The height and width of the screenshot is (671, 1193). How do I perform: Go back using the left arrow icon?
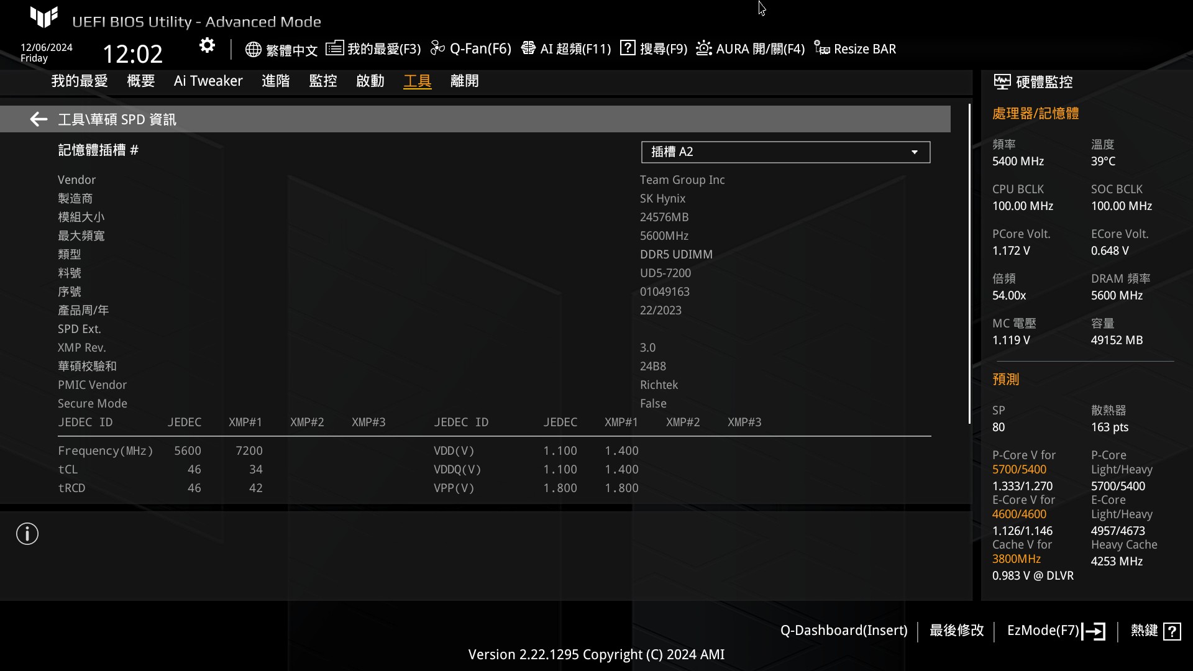[x=39, y=119]
